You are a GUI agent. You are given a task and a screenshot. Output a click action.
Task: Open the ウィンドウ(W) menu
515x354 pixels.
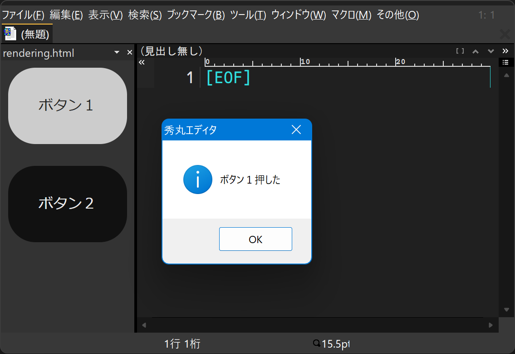pos(299,15)
